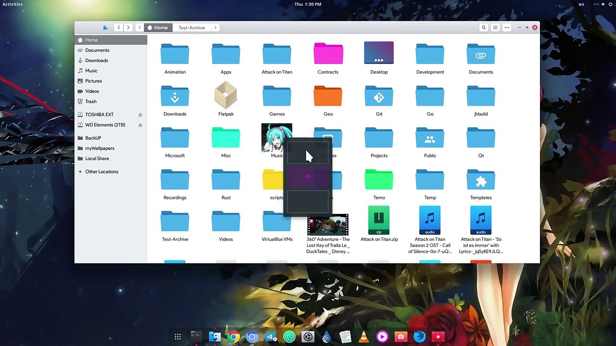The height and width of the screenshot is (346, 616).
Task: Show applications grid from the dock
Action: coord(178,337)
